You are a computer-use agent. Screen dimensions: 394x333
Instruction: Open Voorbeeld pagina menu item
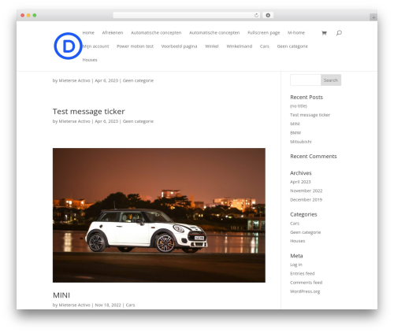[179, 46]
